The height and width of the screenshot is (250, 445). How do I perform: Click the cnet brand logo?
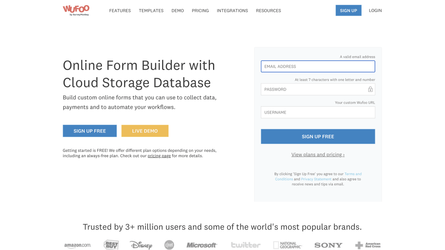[x=169, y=245]
